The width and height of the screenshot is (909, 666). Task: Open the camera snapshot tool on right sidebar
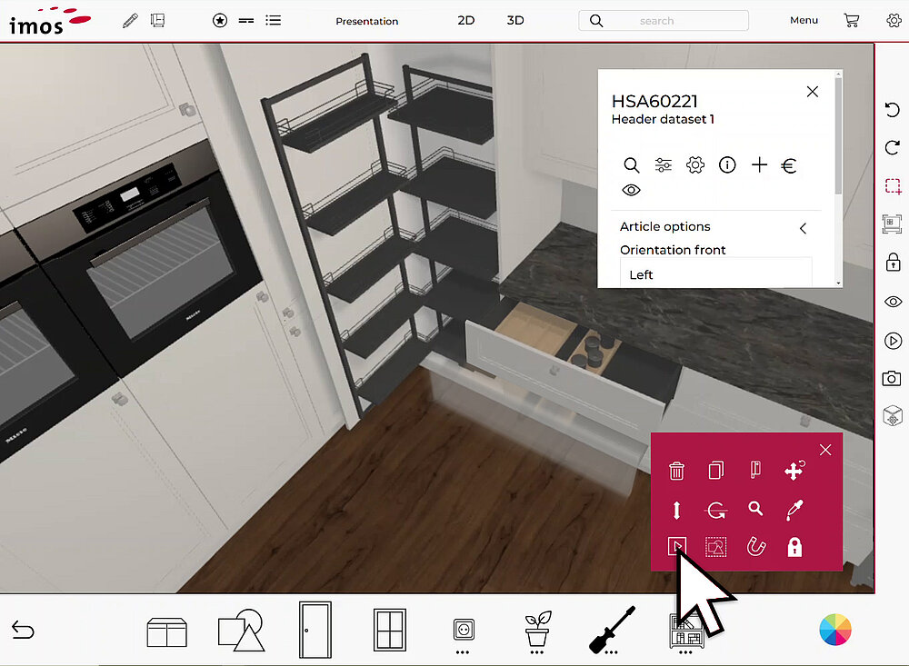[x=892, y=379]
